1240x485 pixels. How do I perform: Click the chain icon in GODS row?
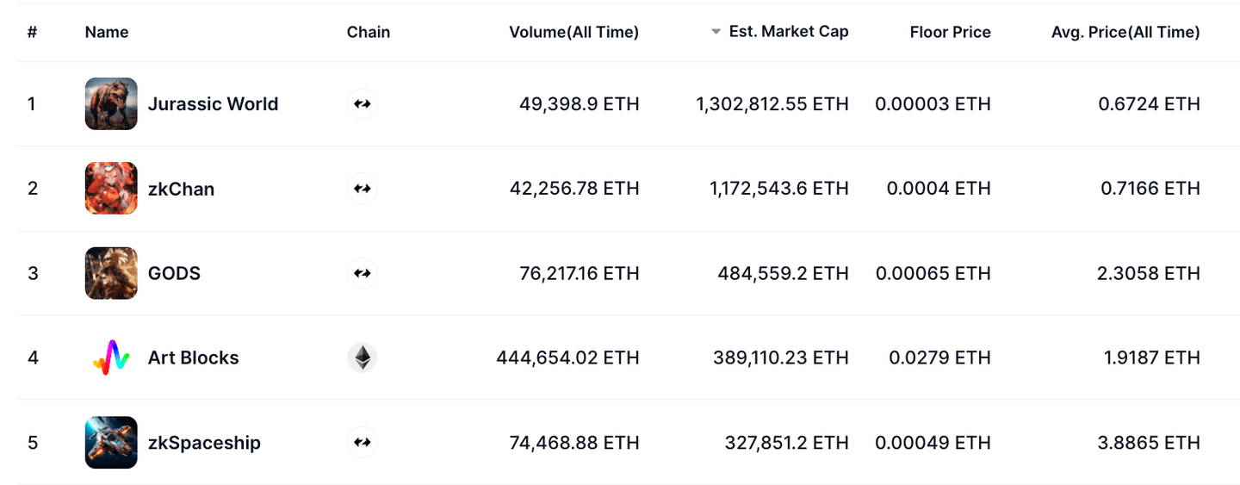click(363, 273)
